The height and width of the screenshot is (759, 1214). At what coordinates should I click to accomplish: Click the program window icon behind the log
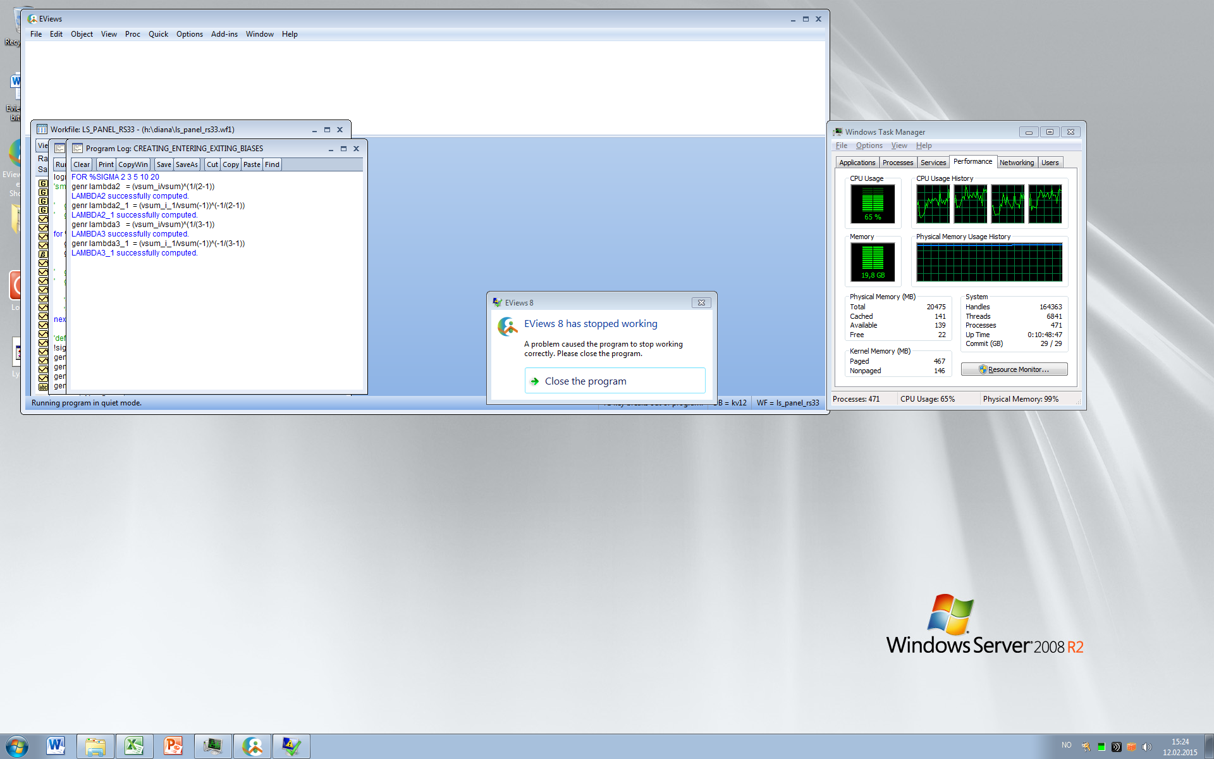click(x=59, y=148)
